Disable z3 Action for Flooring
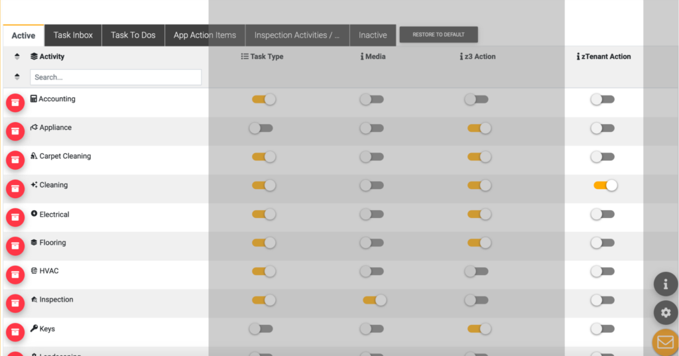 click(479, 243)
